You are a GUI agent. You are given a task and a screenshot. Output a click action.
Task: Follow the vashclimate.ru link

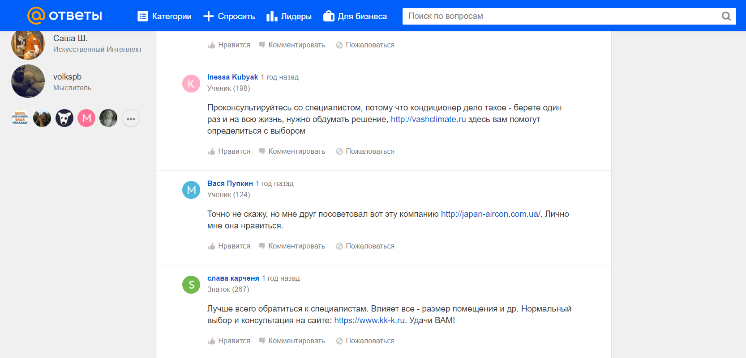pyautogui.click(x=429, y=119)
